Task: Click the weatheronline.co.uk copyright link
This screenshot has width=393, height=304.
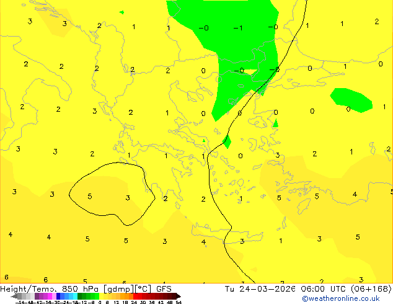Action: coord(341,298)
